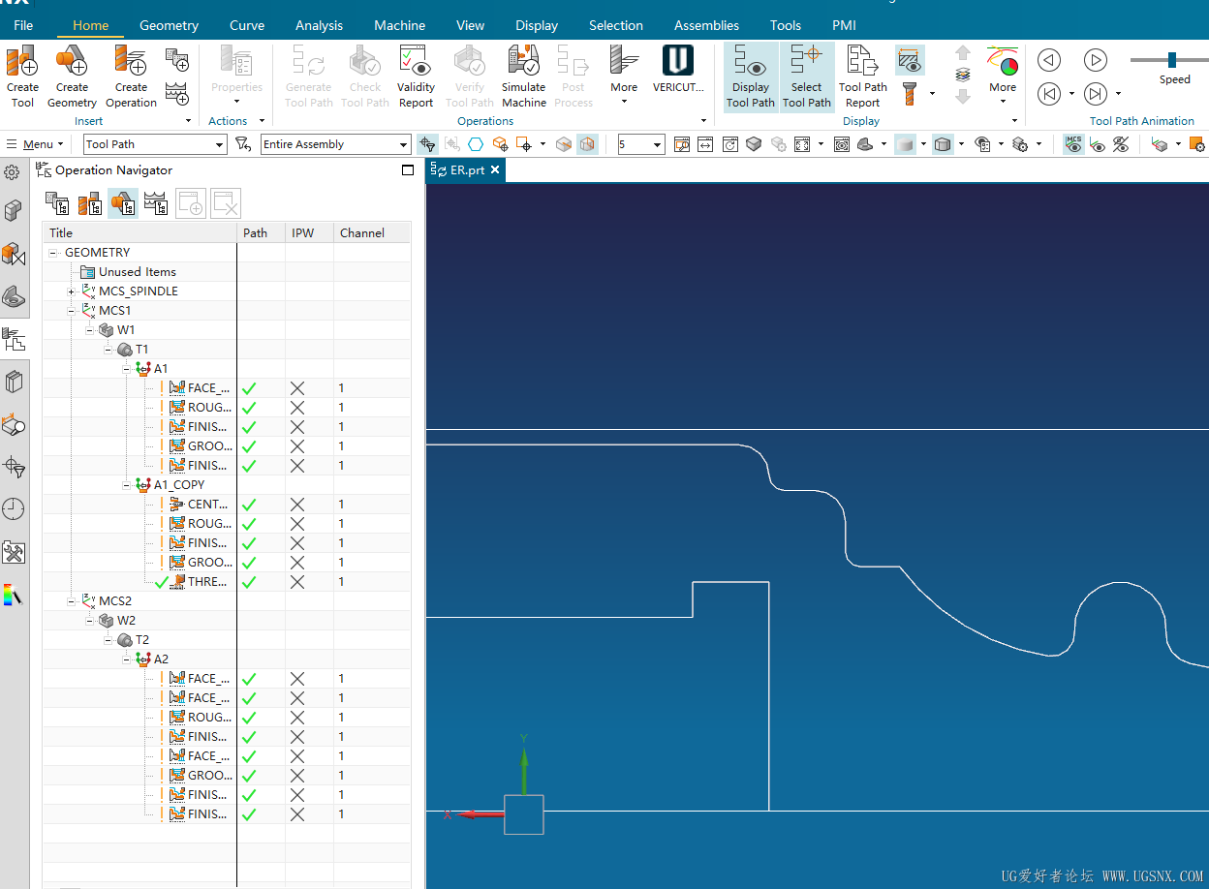The height and width of the screenshot is (889, 1209).
Task: Open the File menu
Action: coord(23,25)
